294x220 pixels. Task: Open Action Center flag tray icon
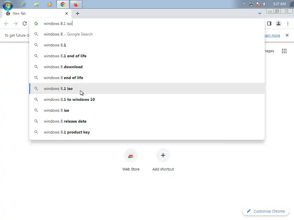[258, 4]
